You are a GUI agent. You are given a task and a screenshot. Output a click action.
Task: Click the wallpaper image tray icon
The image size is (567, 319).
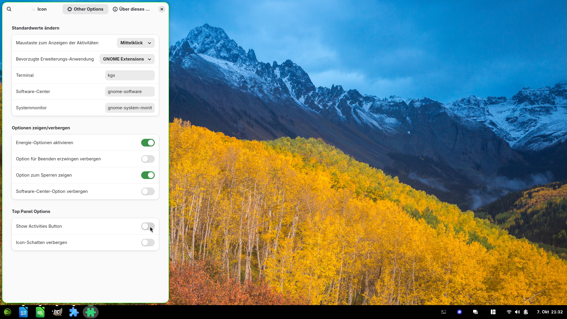click(444, 312)
